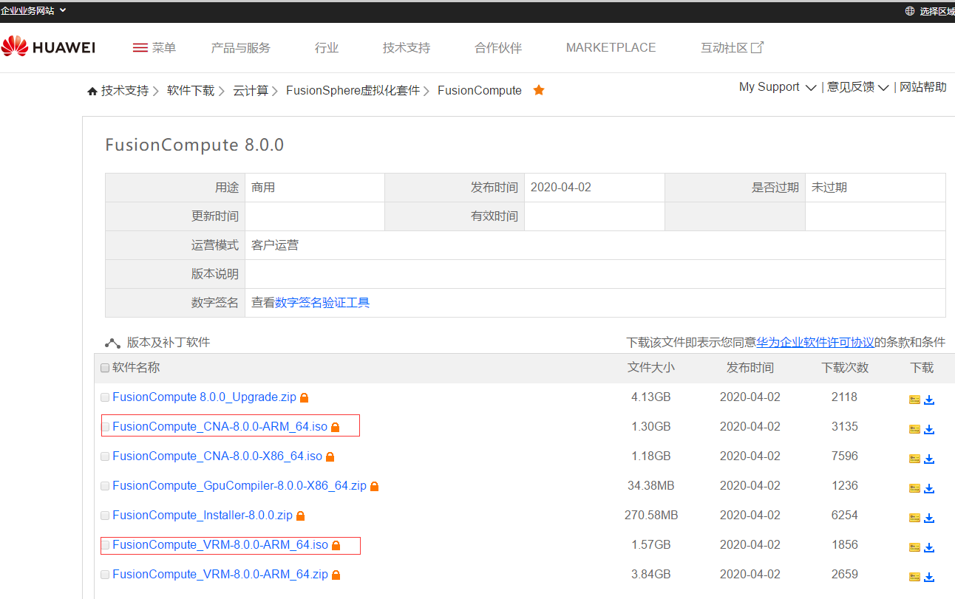Go to FusionCompute in the breadcrumb
The width and height of the screenshot is (955, 599).
coord(480,91)
